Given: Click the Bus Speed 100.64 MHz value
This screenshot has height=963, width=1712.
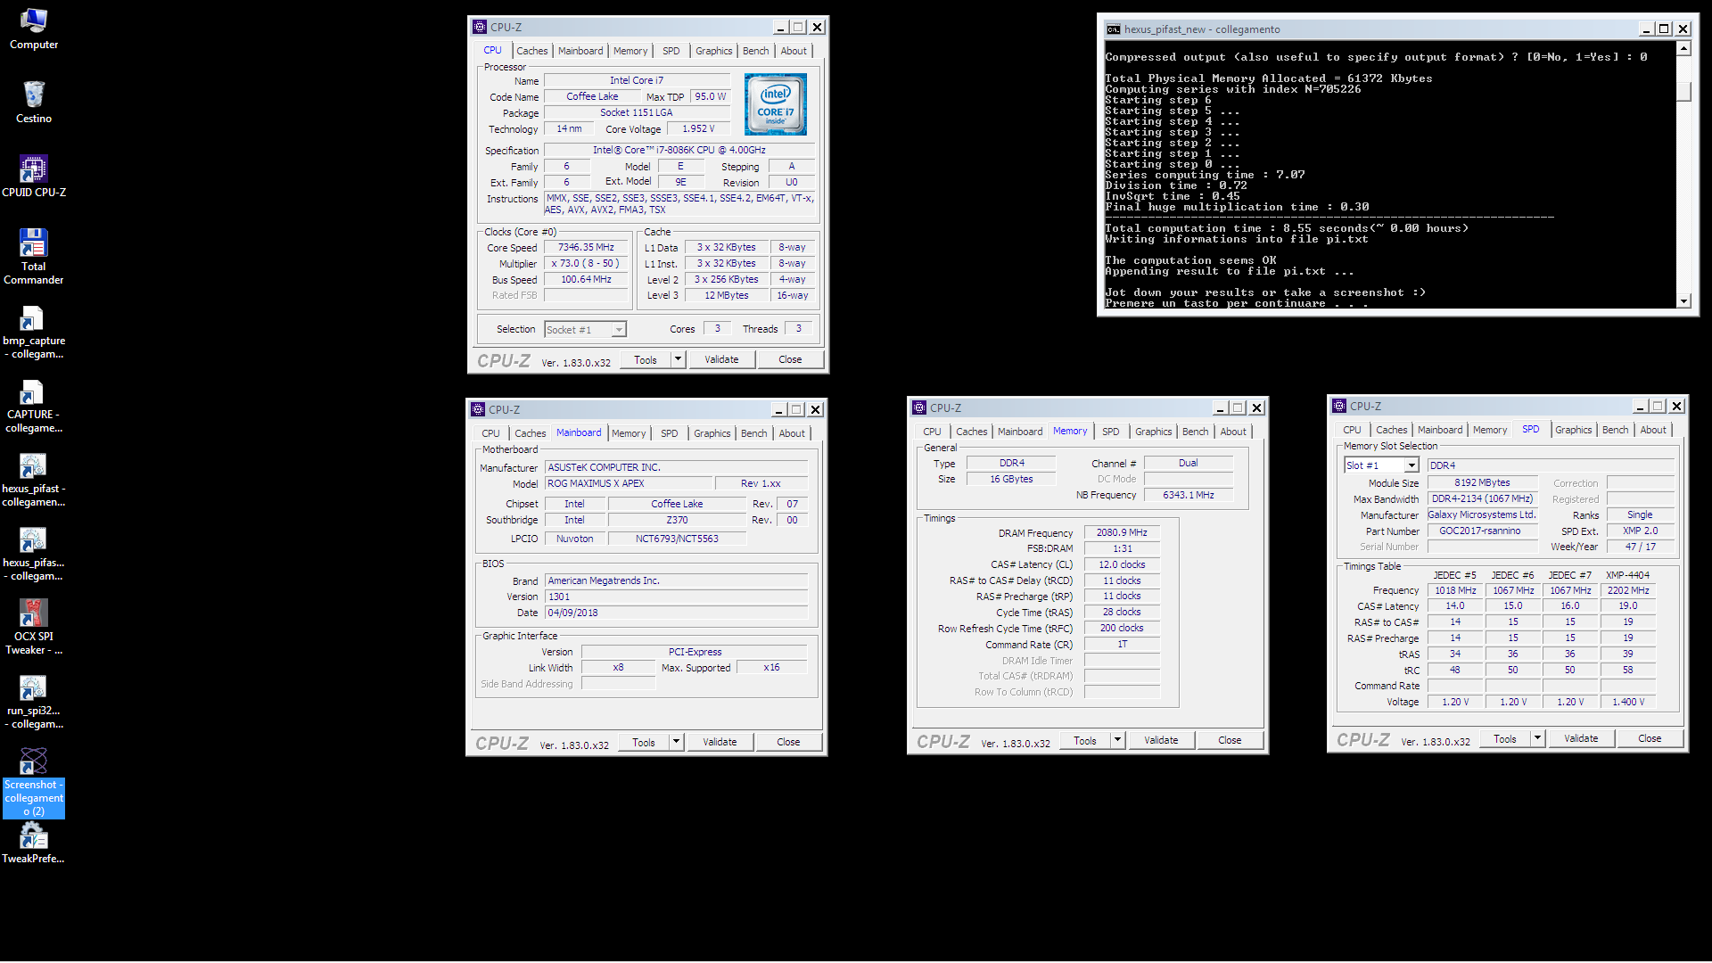Looking at the screenshot, I should coord(586,280).
